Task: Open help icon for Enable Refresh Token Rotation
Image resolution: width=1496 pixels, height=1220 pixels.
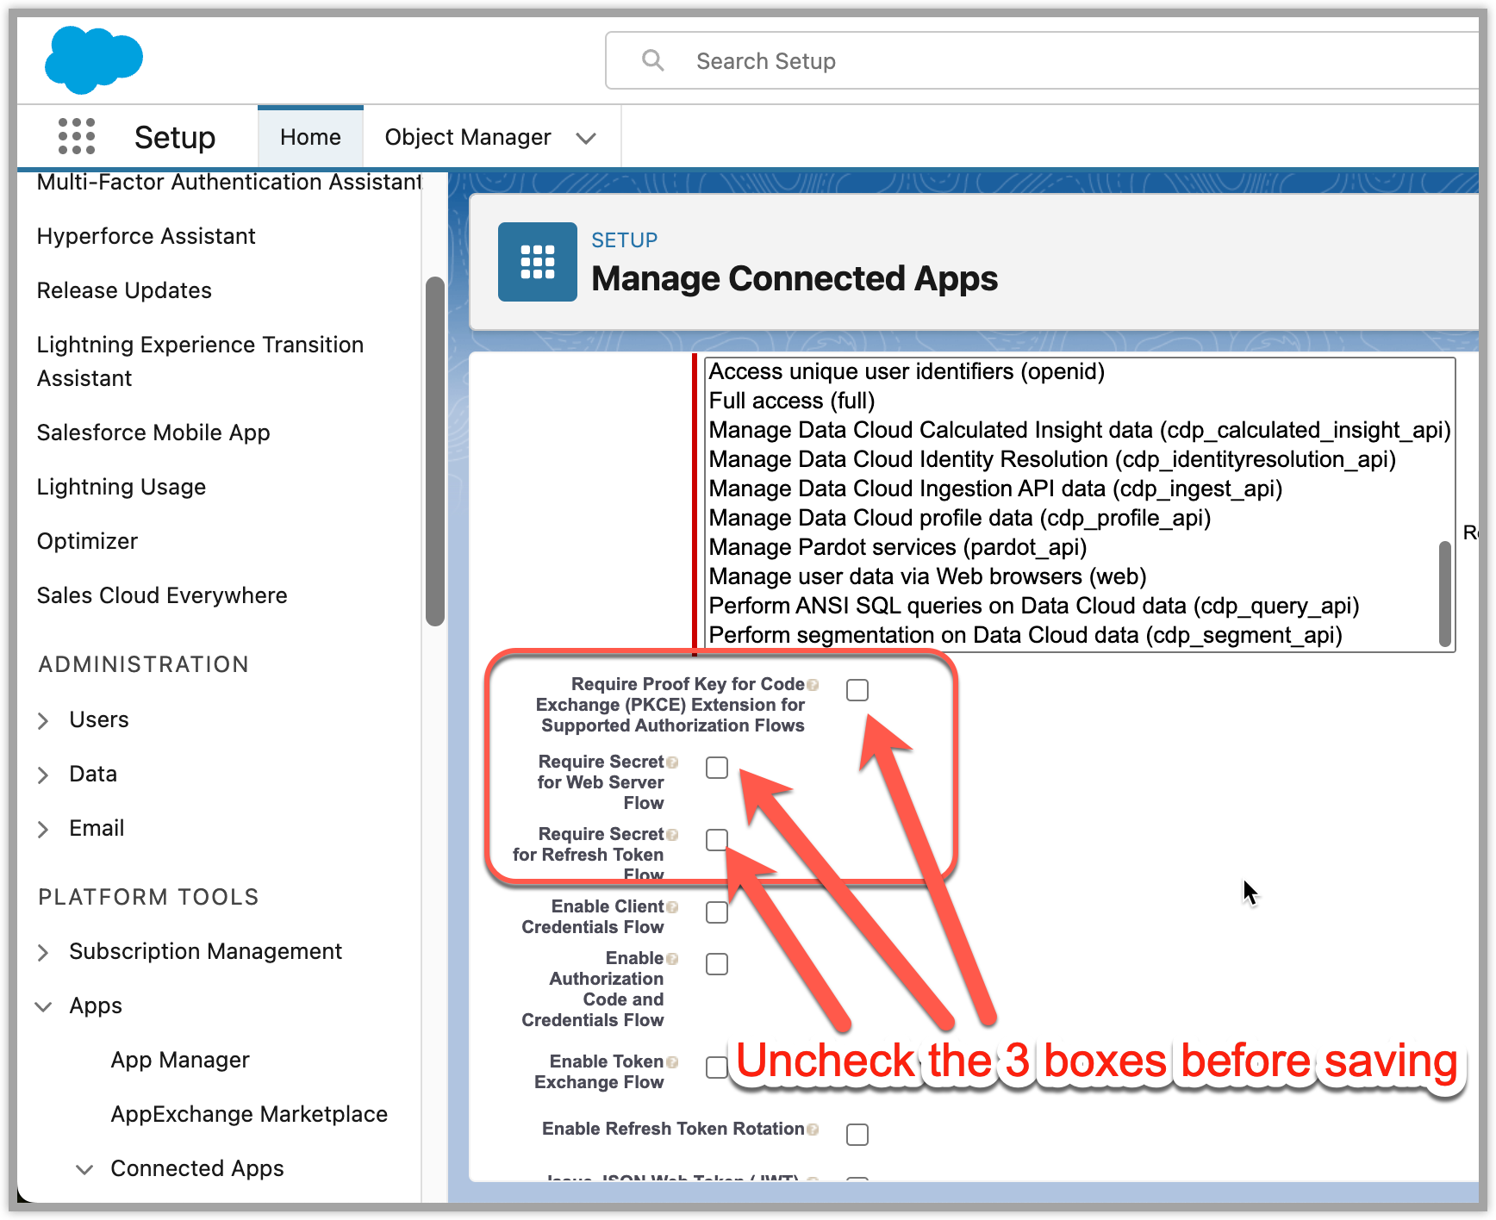Action: pyautogui.click(x=813, y=1130)
